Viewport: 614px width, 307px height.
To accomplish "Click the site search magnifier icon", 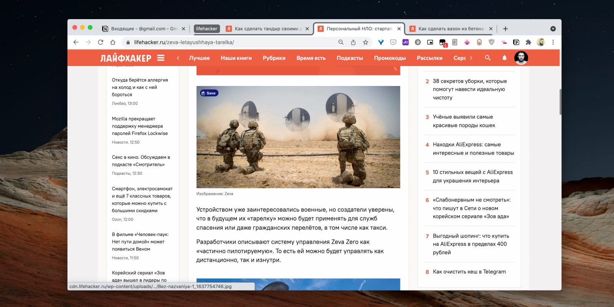I will (x=487, y=58).
